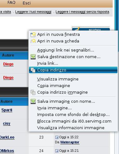Choose 'Invia link...' from context menu
The height and width of the screenshot is (154, 119).
(x=73, y=63)
